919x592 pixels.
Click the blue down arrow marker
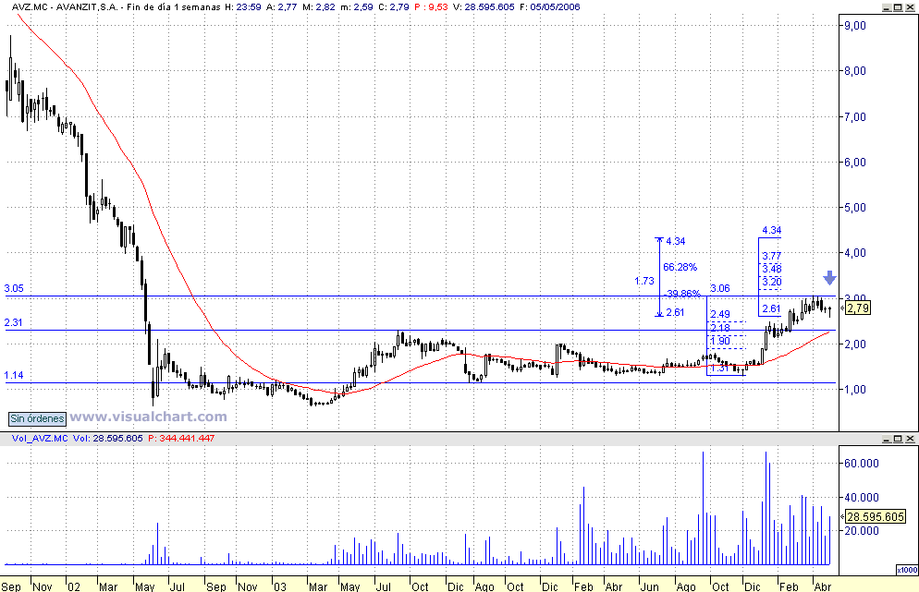(x=828, y=278)
